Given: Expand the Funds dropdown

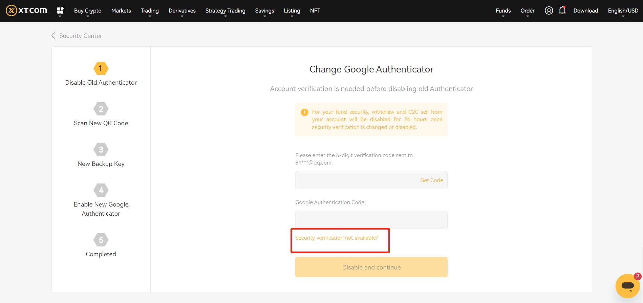Looking at the screenshot, I should (503, 11).
